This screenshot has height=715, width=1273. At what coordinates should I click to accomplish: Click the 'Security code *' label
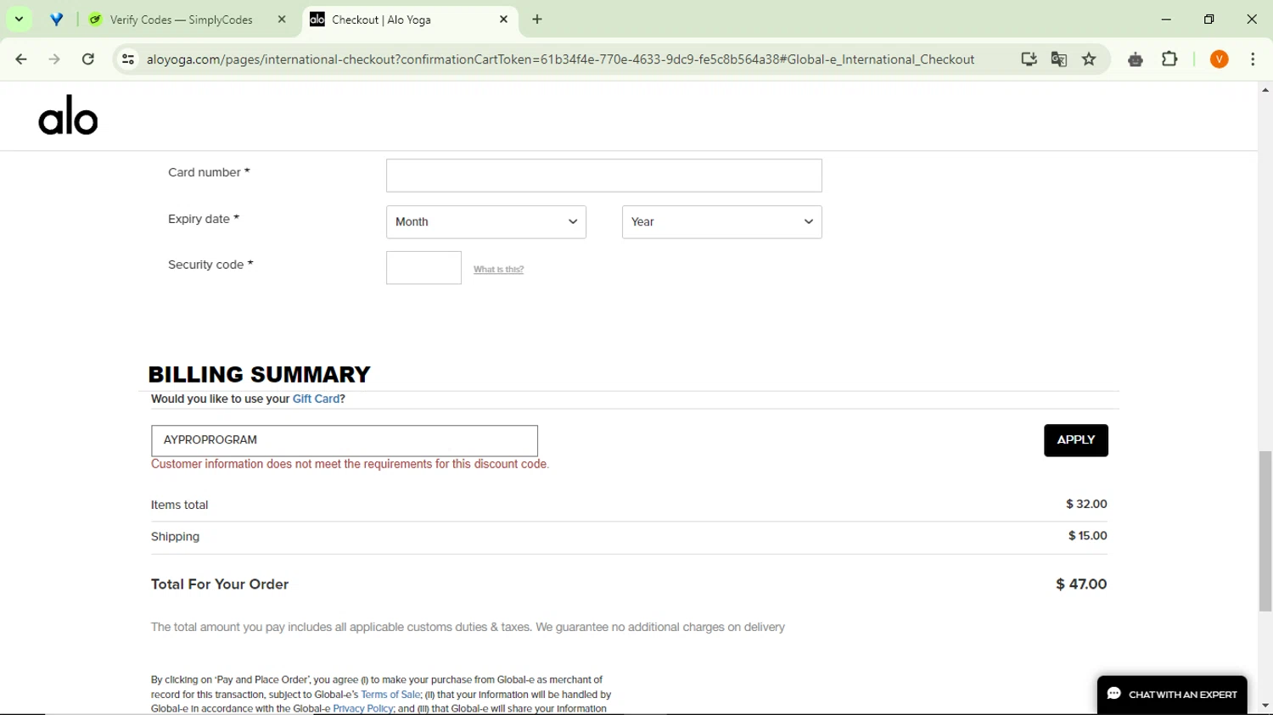(210, 265)
